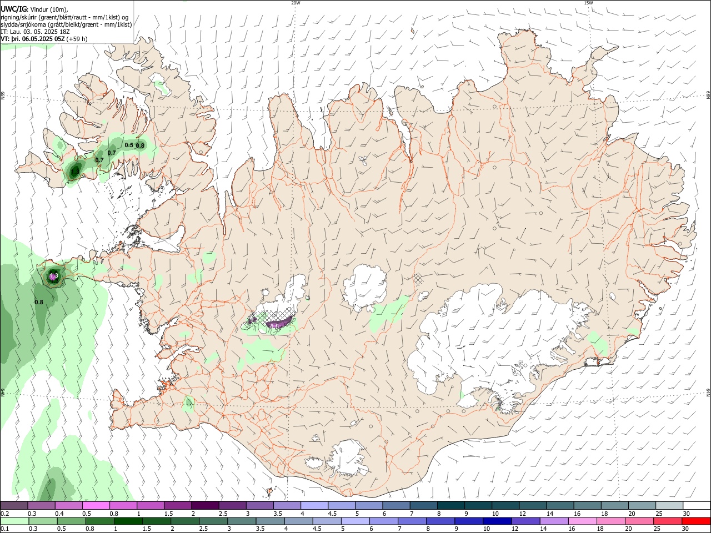Select upper legend swatch between 18 and 20
The height and width of the screenshot is (533, 711).
(x=614, y=506)
